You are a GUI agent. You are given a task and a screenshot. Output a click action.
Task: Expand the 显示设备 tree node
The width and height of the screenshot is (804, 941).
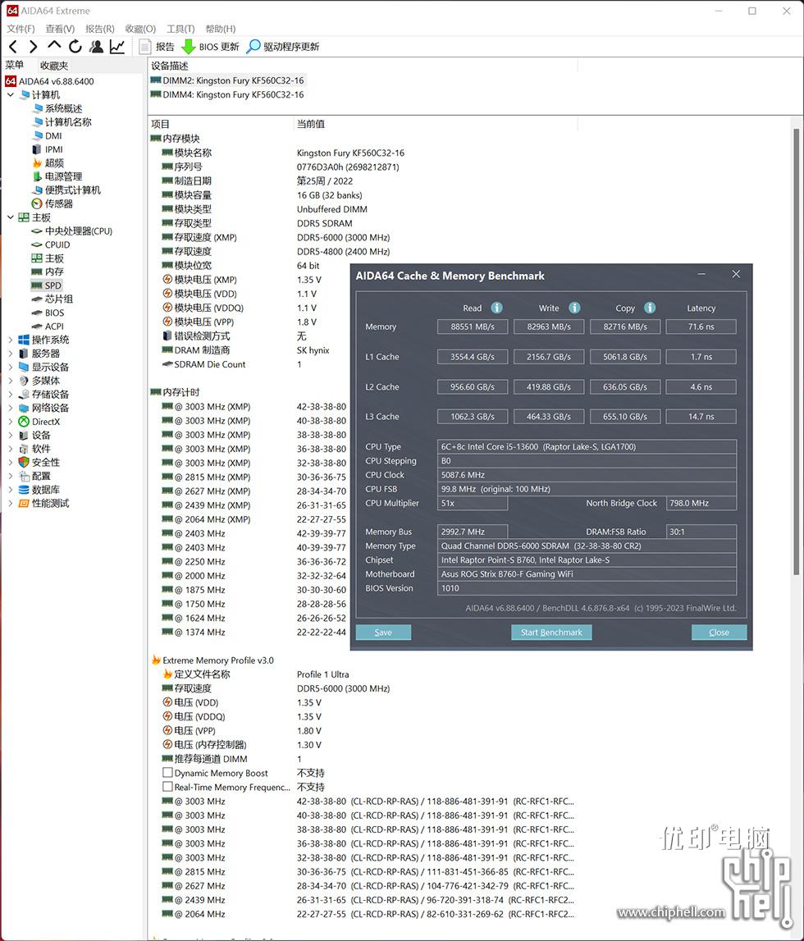coord(10,367)
